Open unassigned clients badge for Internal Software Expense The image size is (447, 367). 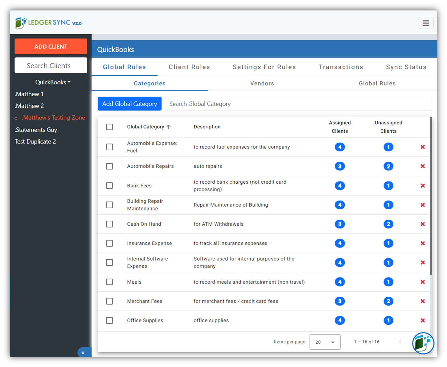click(x=388, y=262)
